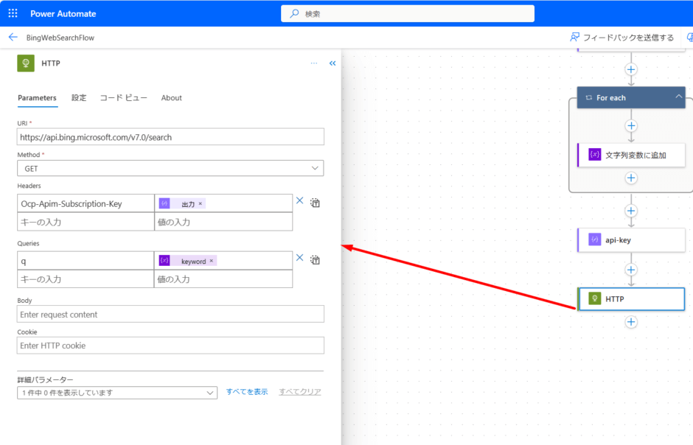The height and width of the screenshot is (445, 693).
Task: Click the fx icon on the api-key action
Action: click(593, 239)
